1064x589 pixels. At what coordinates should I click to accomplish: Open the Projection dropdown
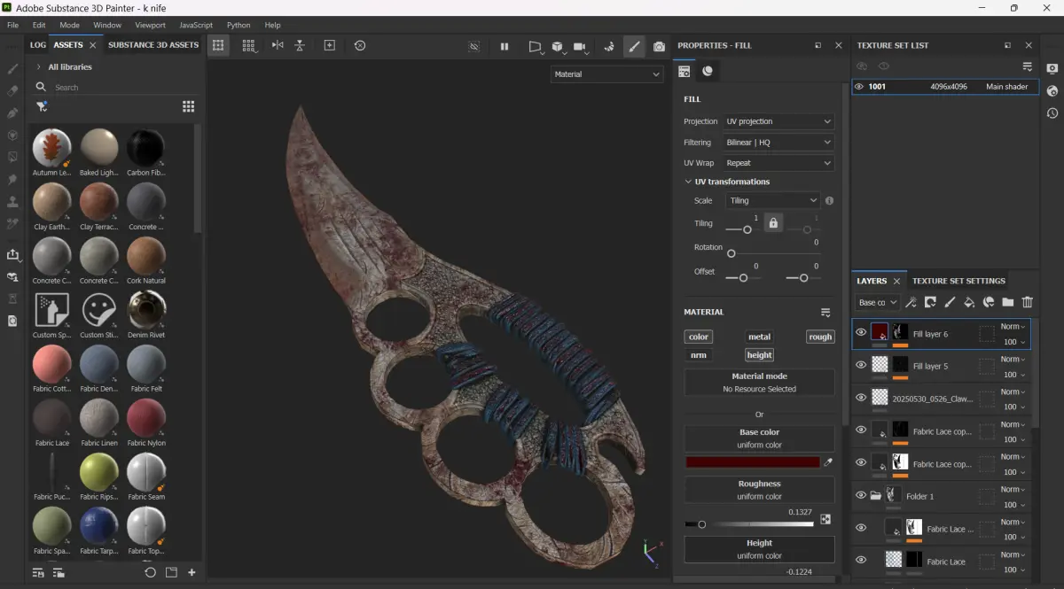pyautogui.click(x=778, y=121)
